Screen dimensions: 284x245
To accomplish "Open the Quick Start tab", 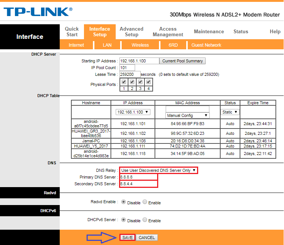I will pos(72,32).
